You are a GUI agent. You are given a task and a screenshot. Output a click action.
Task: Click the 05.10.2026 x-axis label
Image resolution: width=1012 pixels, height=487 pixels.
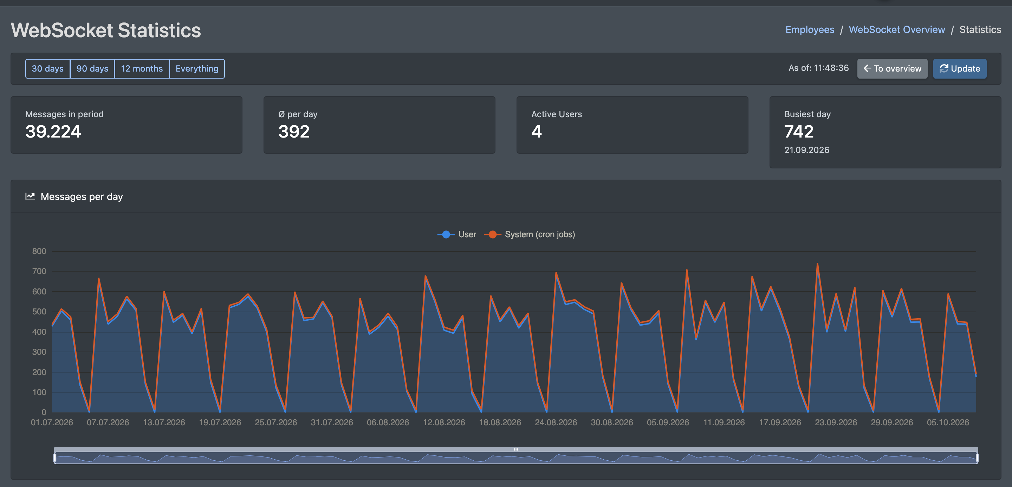click(948, 422)
